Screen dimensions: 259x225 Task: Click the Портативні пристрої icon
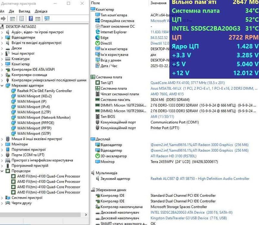pos(8,149)
